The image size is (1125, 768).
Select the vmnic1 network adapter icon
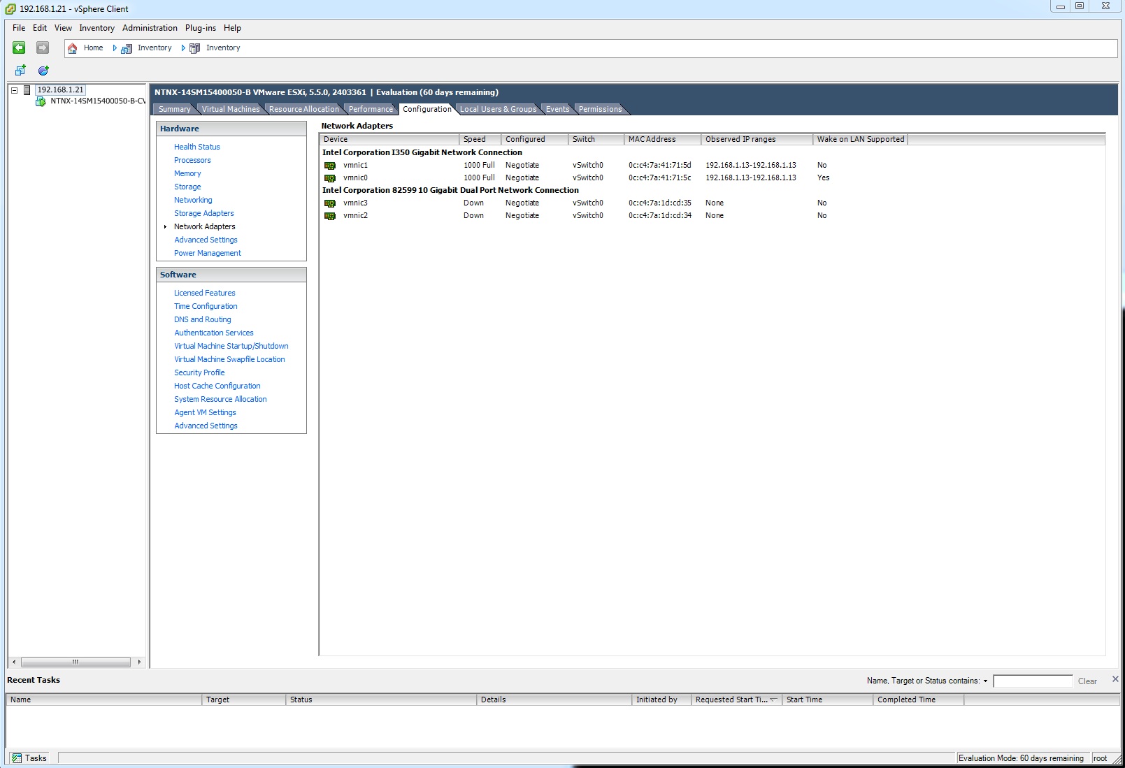(x=330, y=166)
